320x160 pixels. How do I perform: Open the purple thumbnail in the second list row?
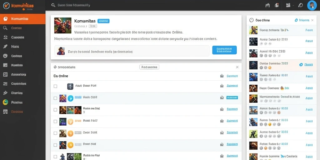pos(62,98)
